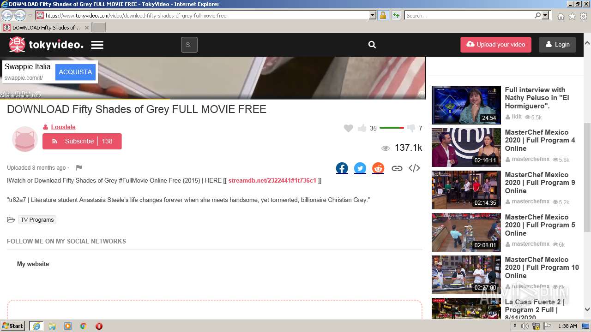The image size is (591, 332).
Task: Report video with flag icon
Action: (79, 168)
